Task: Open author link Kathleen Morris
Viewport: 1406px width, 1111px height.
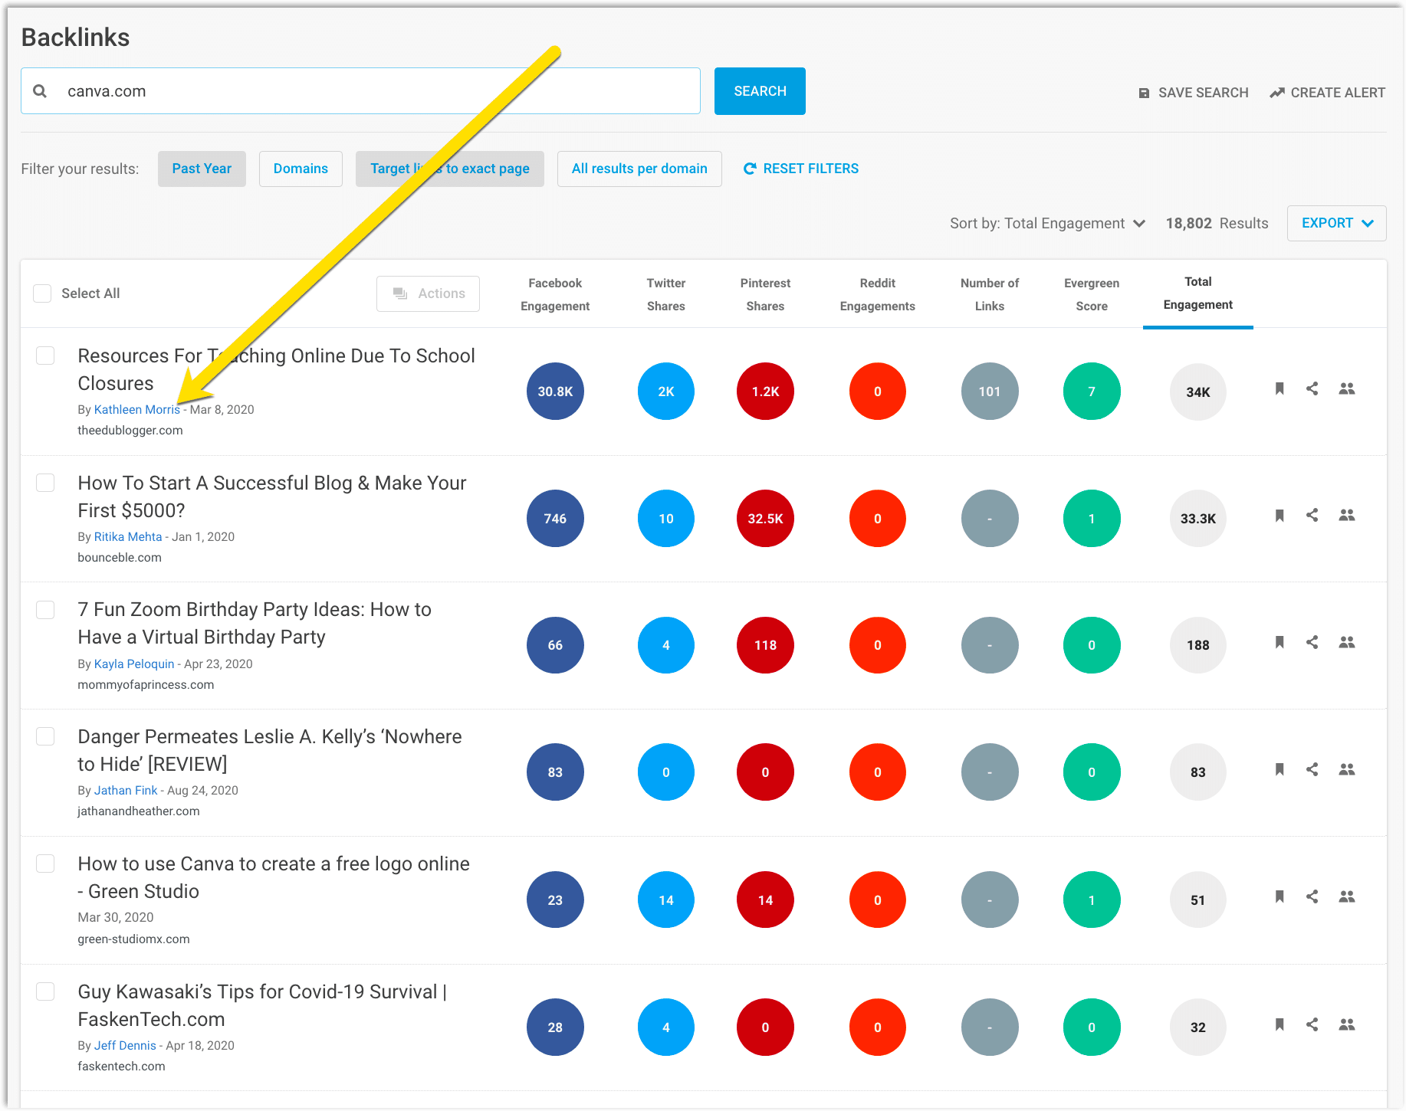Action: tap(137, 409)
